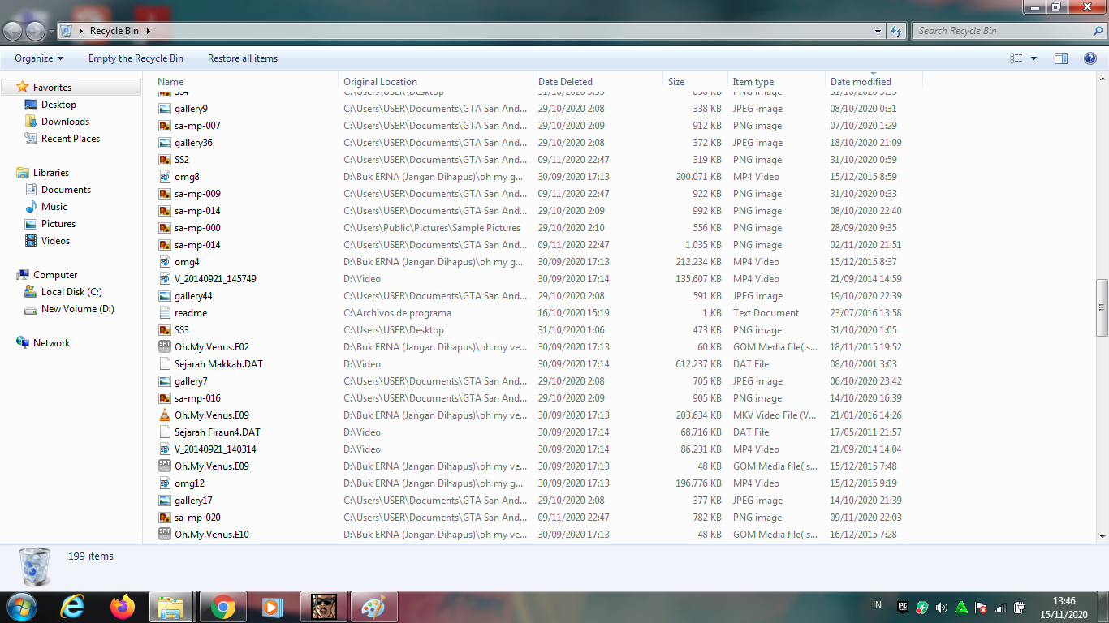The image size is (1109, 623).
Task: Open Desktop in the navigation pane
Action: point(58,105)
